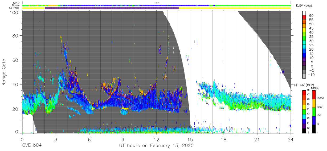Click the "Range Gate" y-axis title
Screen dimensions: 327x151
click(4, 72)
